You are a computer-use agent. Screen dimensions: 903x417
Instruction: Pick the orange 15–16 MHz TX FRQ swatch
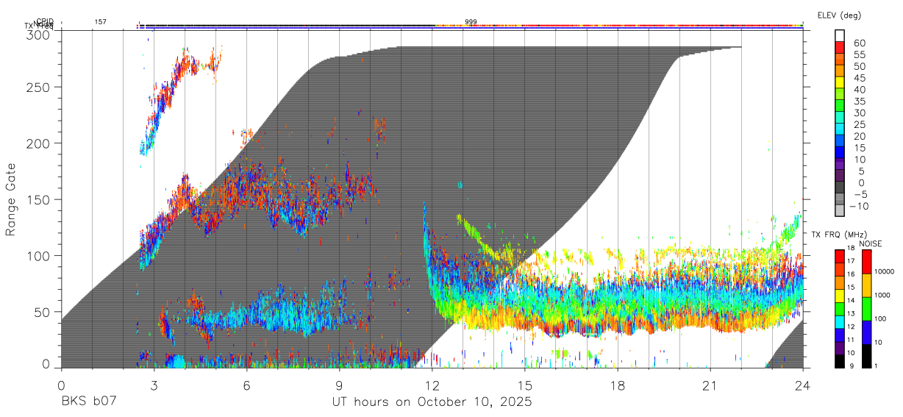pos(840,282)
